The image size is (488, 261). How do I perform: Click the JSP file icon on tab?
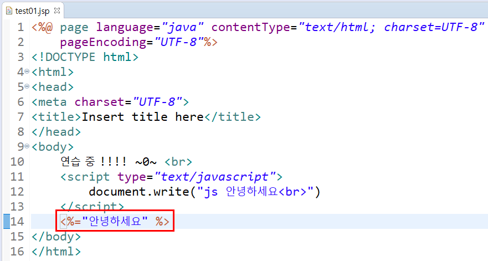9,11
